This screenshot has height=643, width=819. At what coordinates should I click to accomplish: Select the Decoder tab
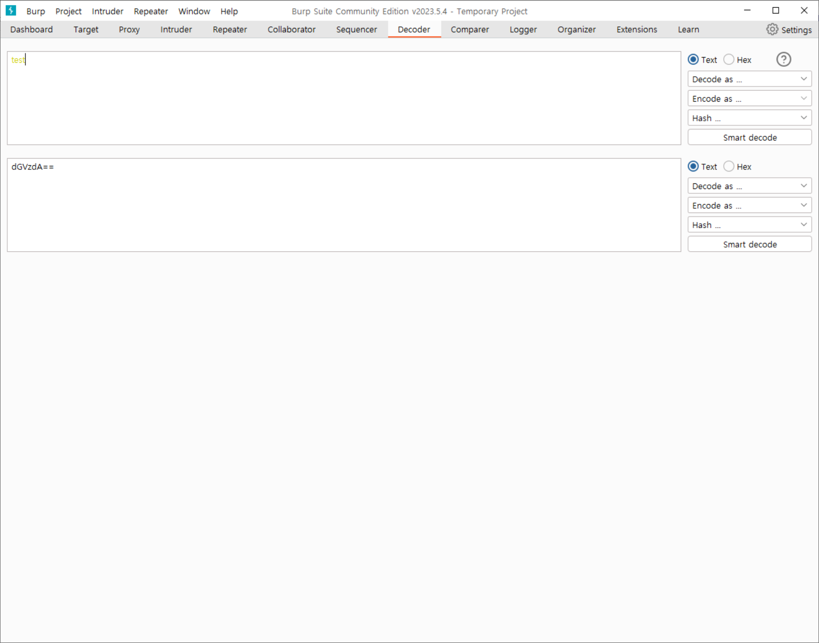click(414, 30)
